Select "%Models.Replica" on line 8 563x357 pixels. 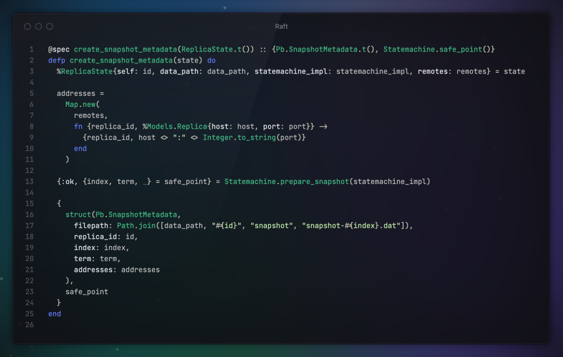click(175, 127)
